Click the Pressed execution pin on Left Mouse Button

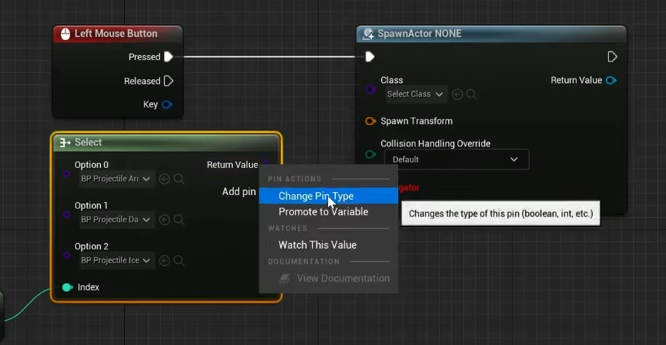168,57
